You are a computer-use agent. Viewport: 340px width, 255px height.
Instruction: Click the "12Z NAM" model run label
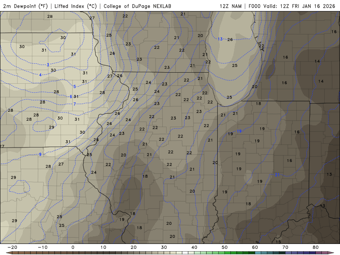(231, 6)
